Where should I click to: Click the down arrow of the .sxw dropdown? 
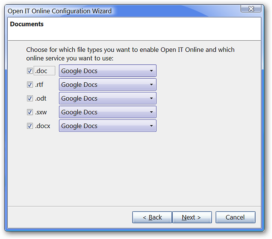point(151,112)
